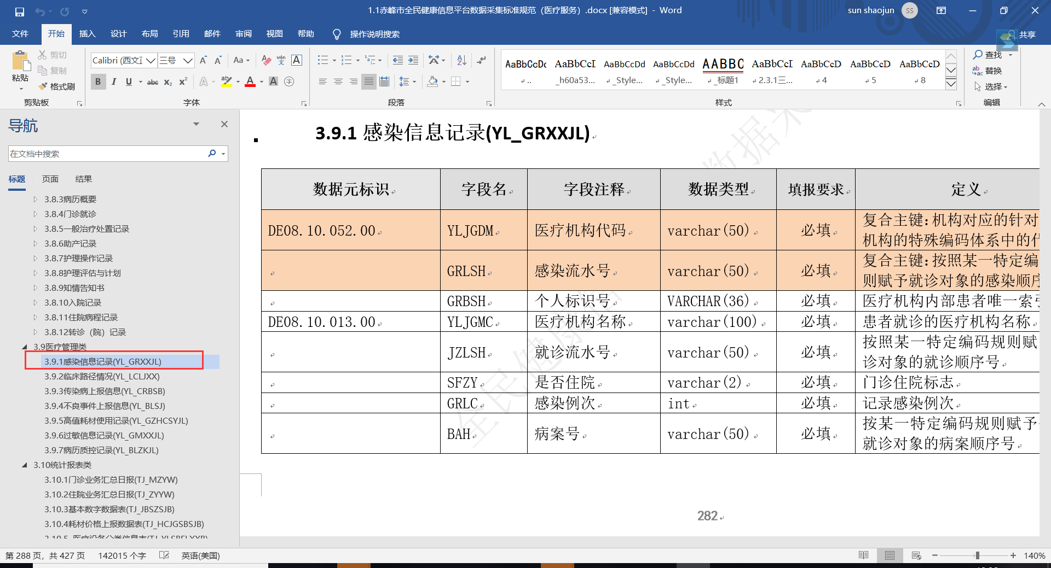The image size is (1051, 568).
Task: Expand the 3.8.3病历概要 heading
Action: click(36, 199)
